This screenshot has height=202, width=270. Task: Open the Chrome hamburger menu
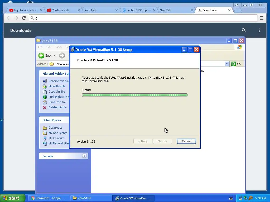click(262, 18)
